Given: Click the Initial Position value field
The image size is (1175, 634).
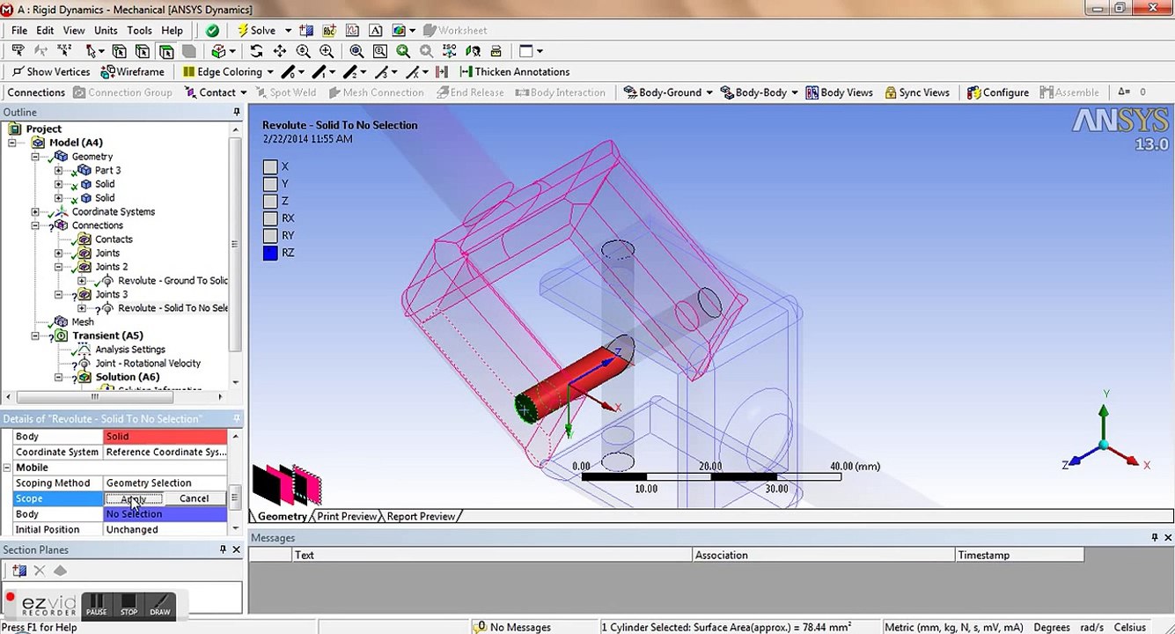Looking at the screenshot, I should pyautogui.click(x=165, y=530).
